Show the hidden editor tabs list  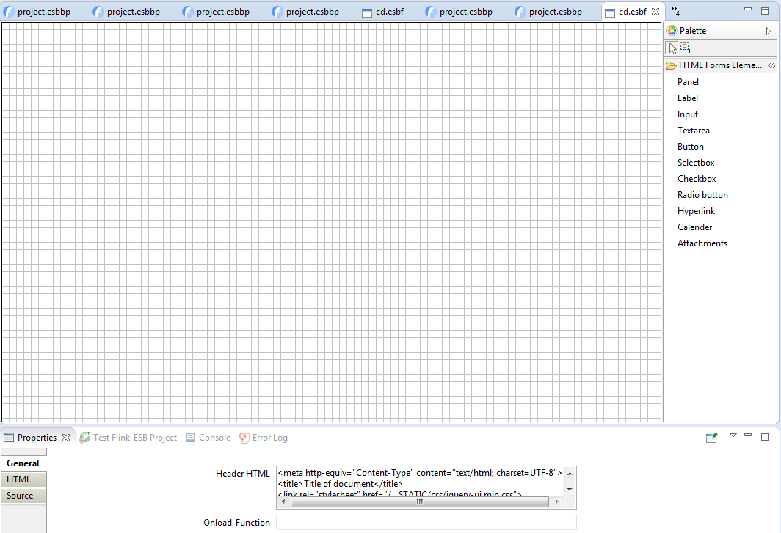675,10
